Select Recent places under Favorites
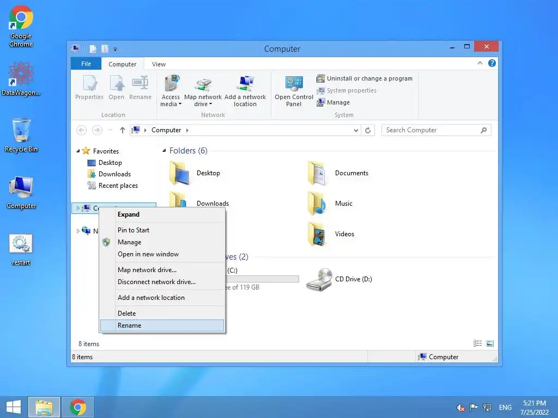558x418 pixels. [x=113, y=186]
